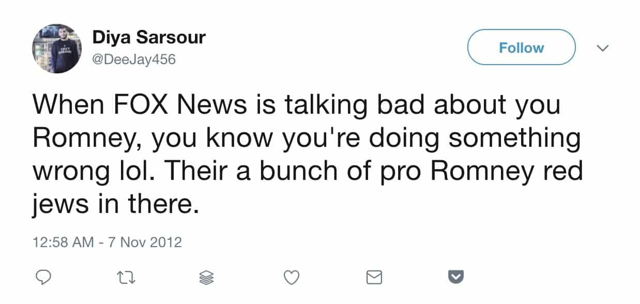Open the Diya Sarsour display name link
The width and height of the screenshot is (640, 304).
149,37
